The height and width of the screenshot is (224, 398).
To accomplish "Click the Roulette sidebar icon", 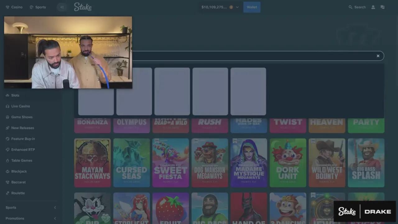I will (x=7, y=193).
